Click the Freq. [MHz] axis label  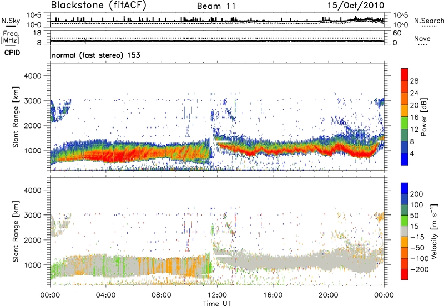tap(10, 38)
